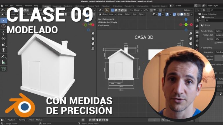Click the Render samples value field

(x=219, y=56)
